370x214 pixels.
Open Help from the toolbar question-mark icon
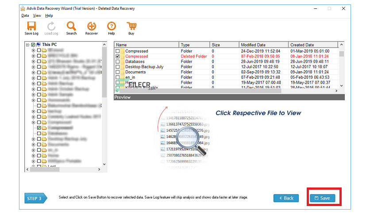pyautogui.click(x=112, y=26)
